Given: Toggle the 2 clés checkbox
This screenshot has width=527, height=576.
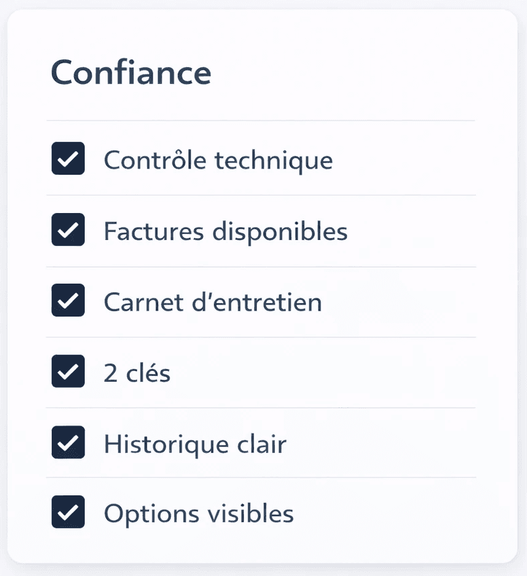Looking at the screenshot, I should 68,371.
